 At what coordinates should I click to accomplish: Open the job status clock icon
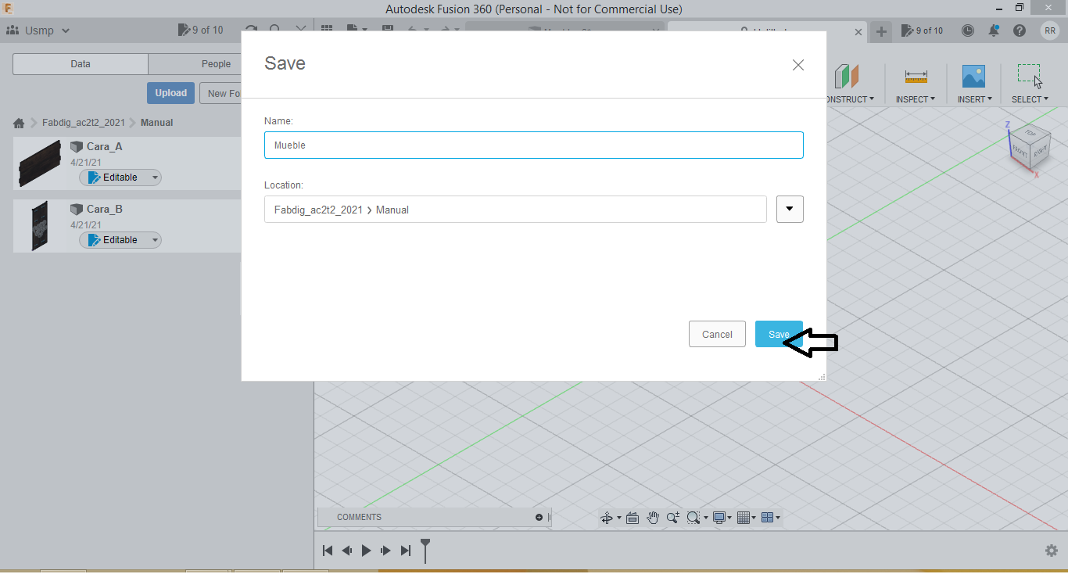[x=968, y=30]
